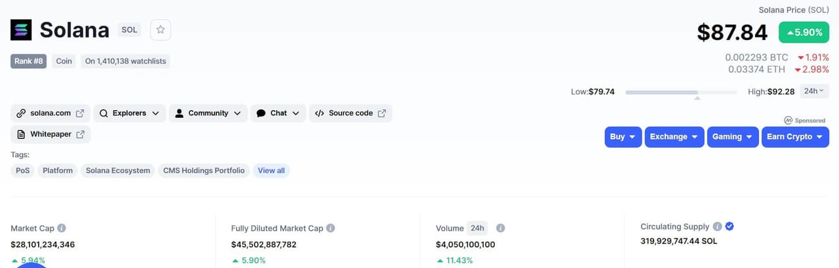Image resolution: width=839 pixels, height=268 pixels.
Task: Click the 24h badge next to Volume
Action: pos(477,228)
